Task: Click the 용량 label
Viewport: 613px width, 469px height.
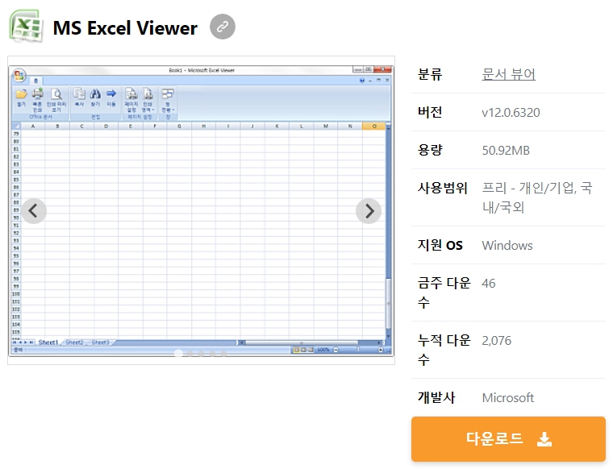Action: 430,150
